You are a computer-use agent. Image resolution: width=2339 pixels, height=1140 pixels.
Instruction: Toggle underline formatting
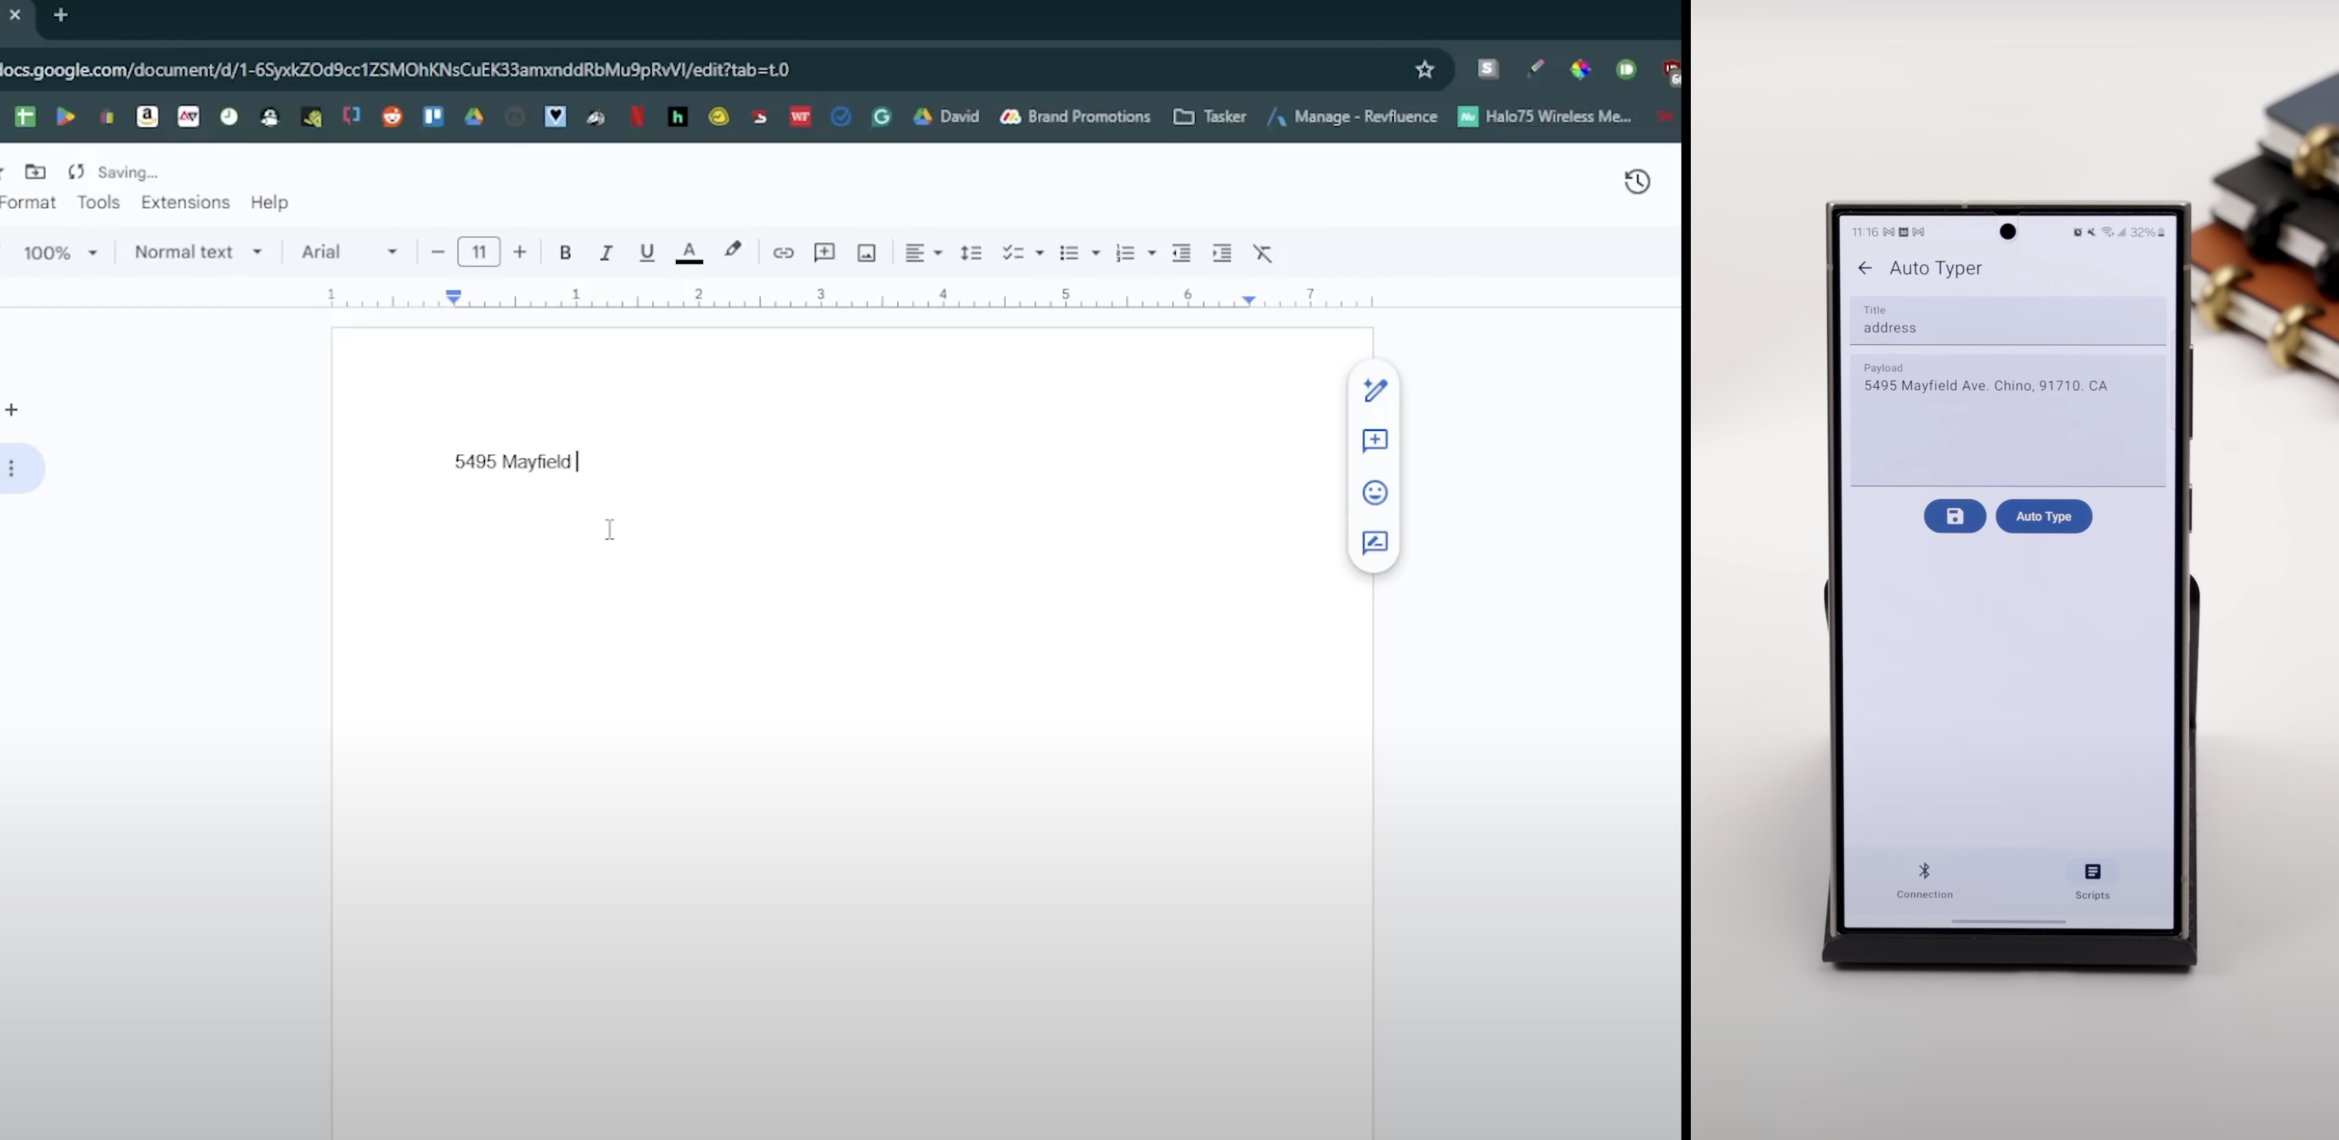click(x=647, y=252)
